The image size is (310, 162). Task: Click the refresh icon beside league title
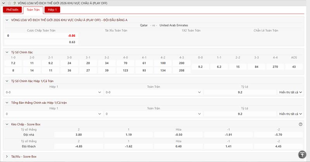coord(15,3)
